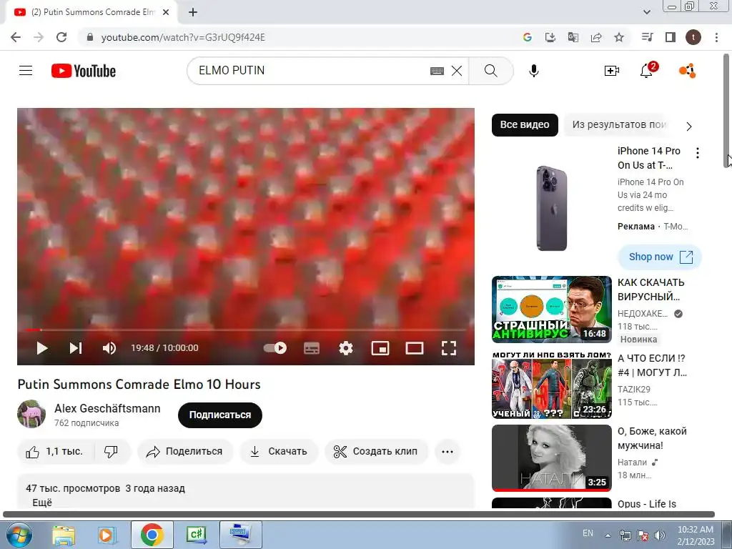
Task: Enter full screen mode
Action: pyautogui.click(x=449, y=348)
